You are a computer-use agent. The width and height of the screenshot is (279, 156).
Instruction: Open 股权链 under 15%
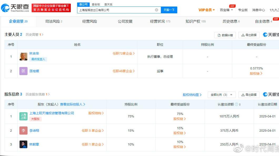click(180, 133)
